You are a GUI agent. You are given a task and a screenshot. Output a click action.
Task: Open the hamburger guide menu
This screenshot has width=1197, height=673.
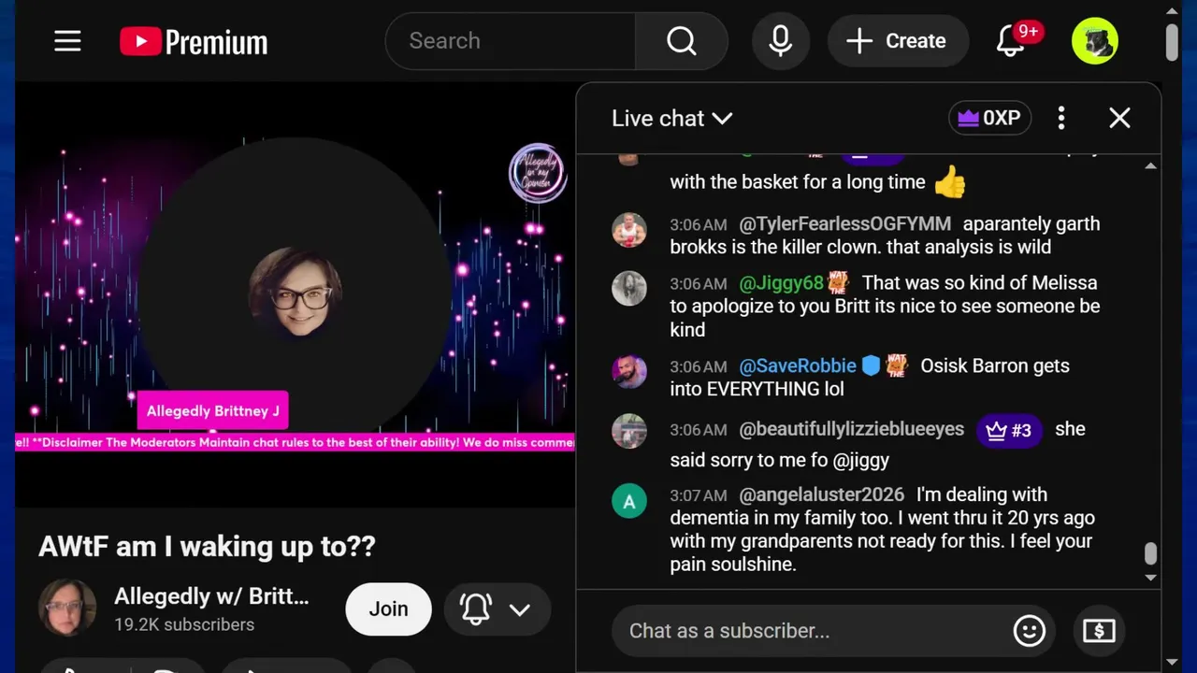point(67,41)
